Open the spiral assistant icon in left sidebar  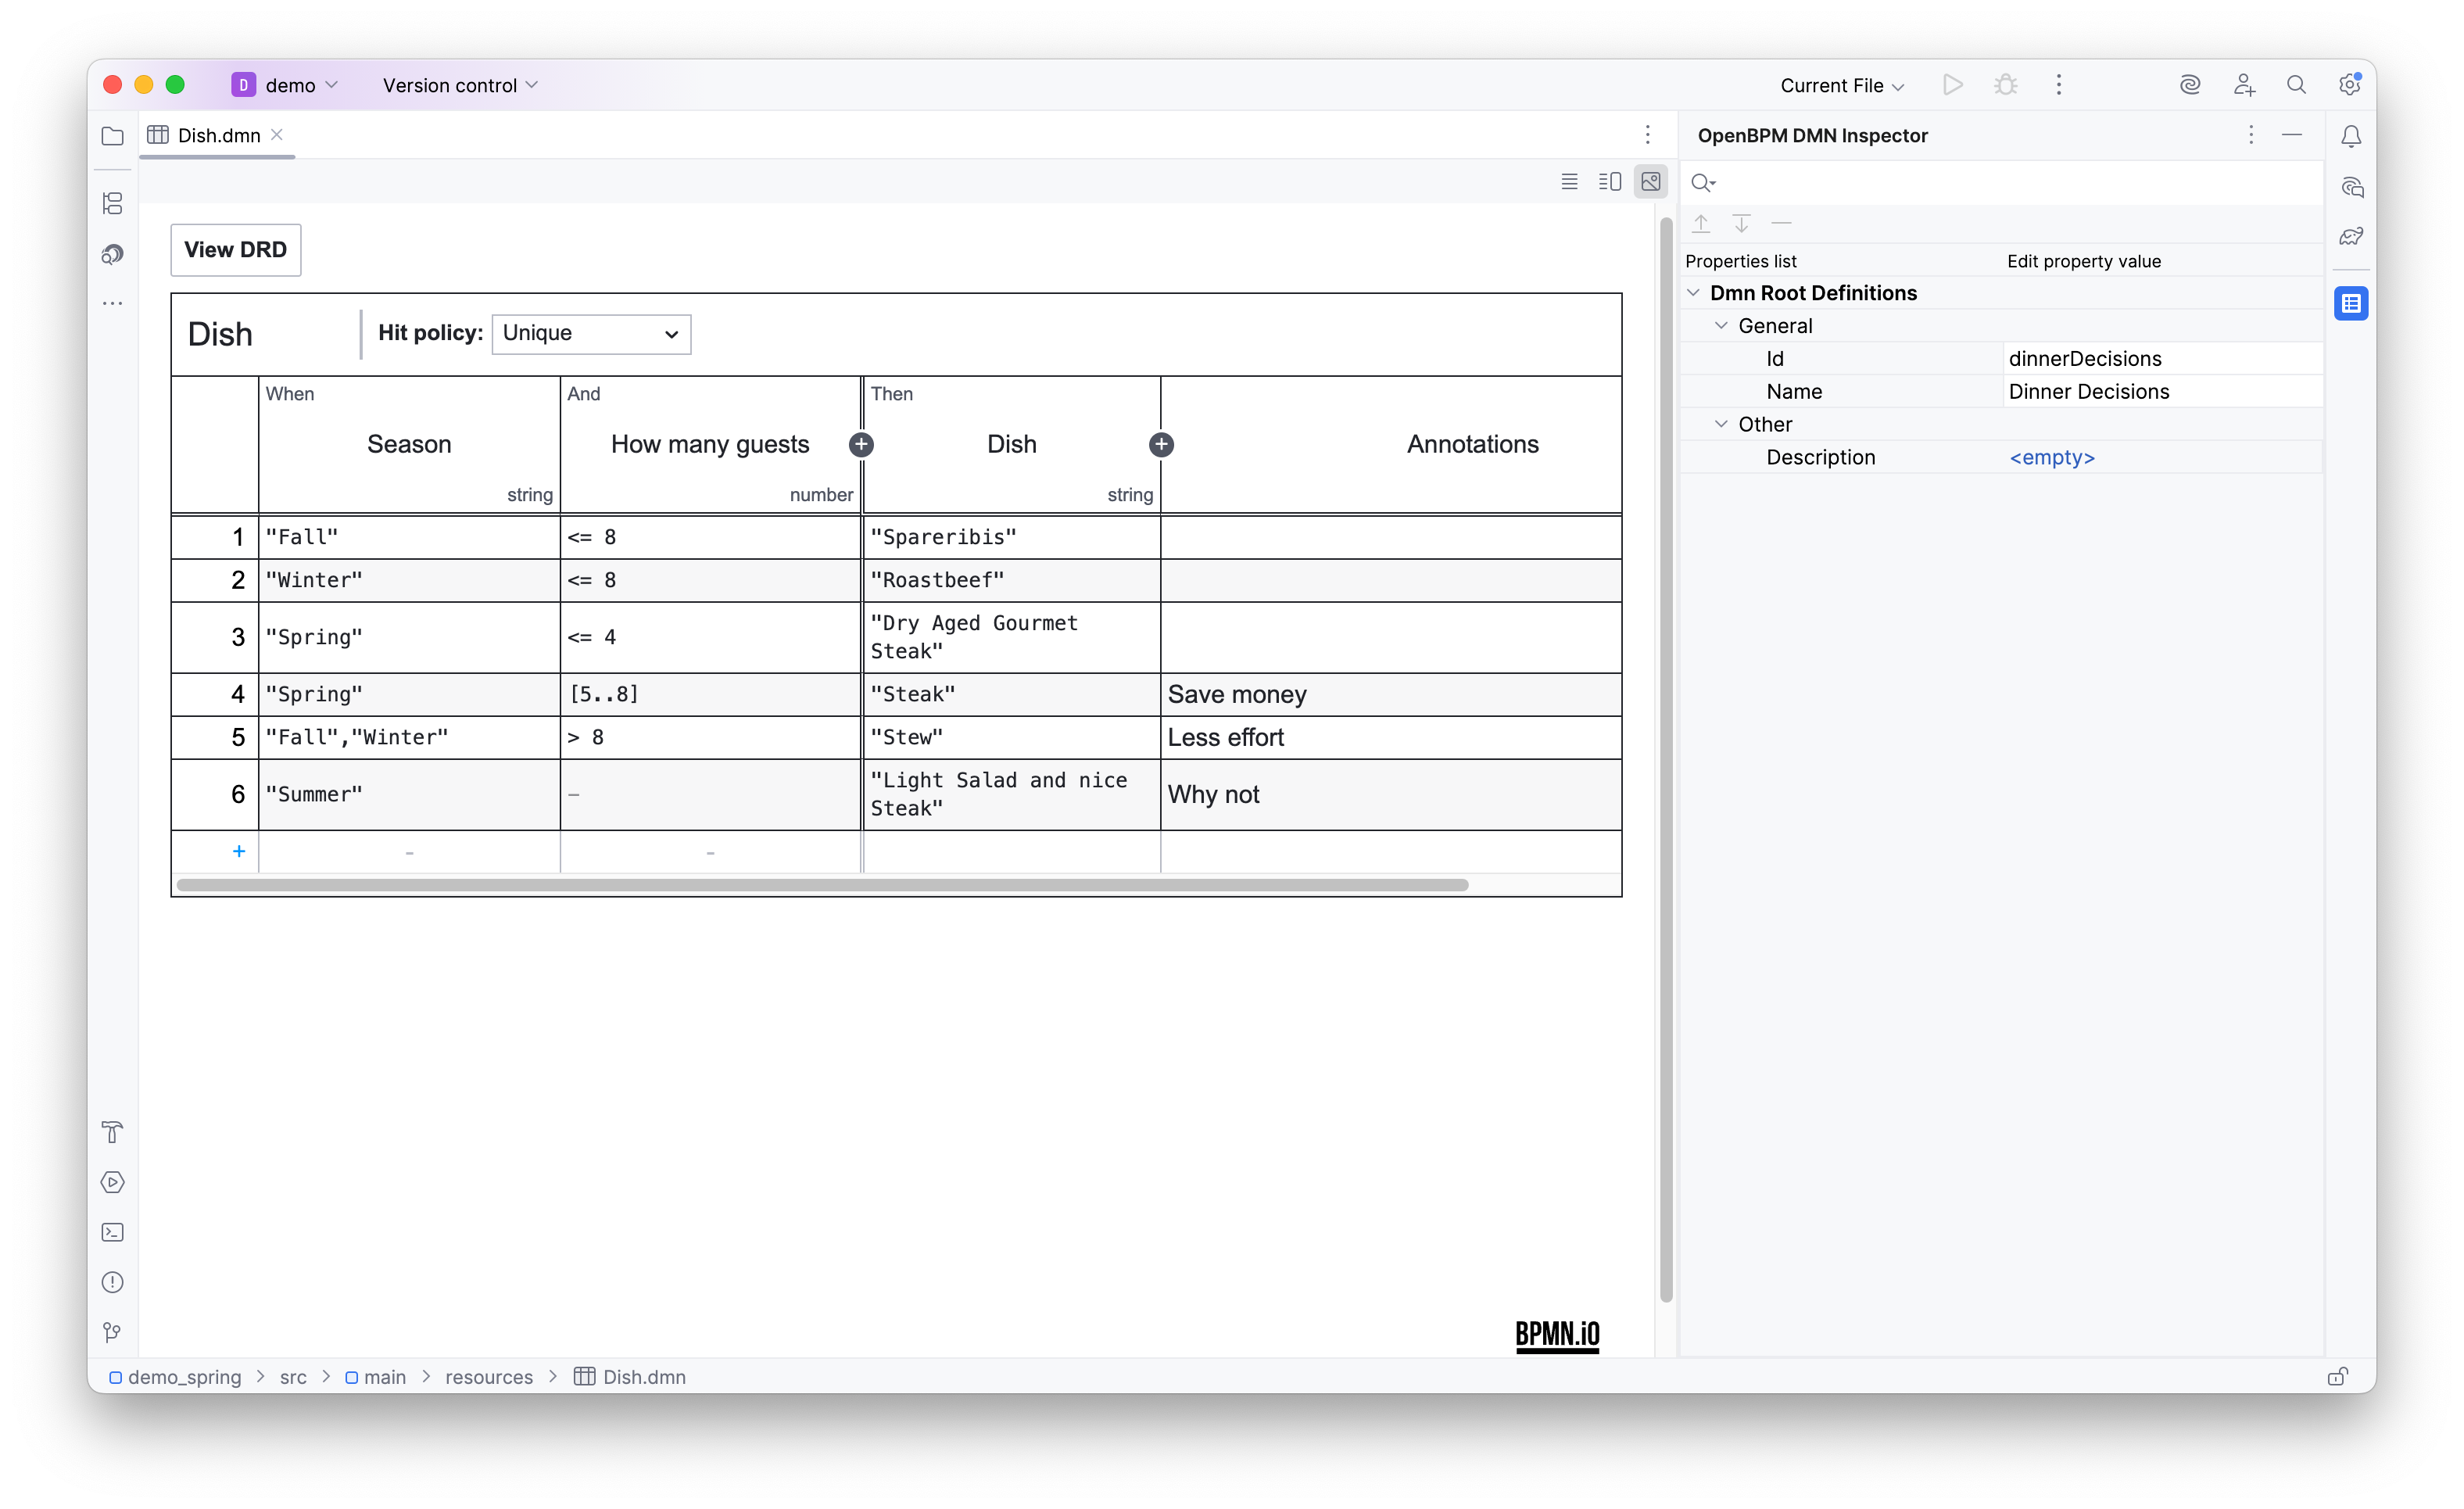(113, 254)
